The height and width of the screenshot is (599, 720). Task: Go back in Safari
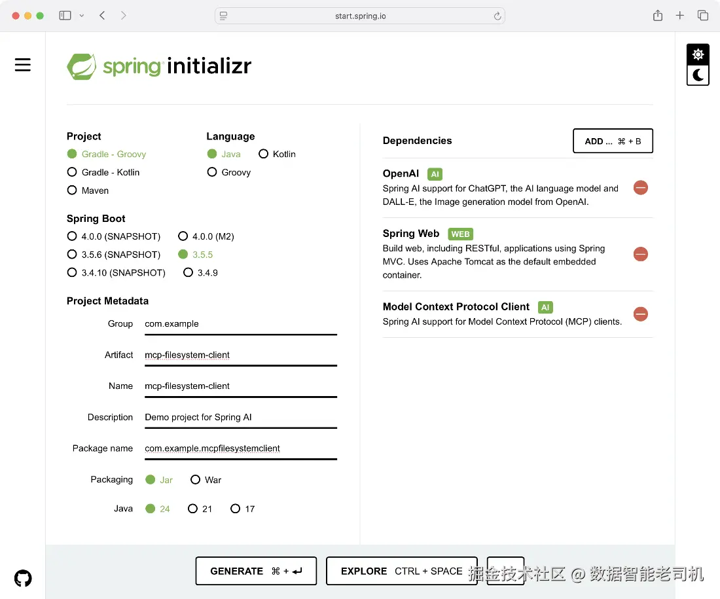coord(102,16)
